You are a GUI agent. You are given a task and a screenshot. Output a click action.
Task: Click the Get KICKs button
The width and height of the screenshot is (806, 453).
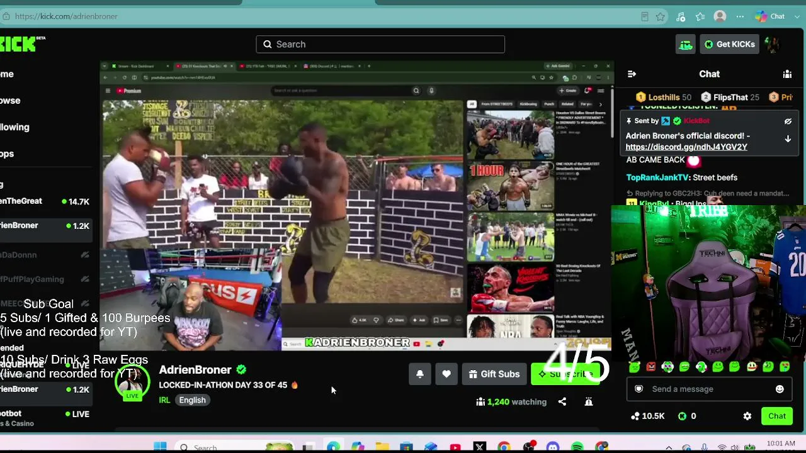(x=730, y=44)
